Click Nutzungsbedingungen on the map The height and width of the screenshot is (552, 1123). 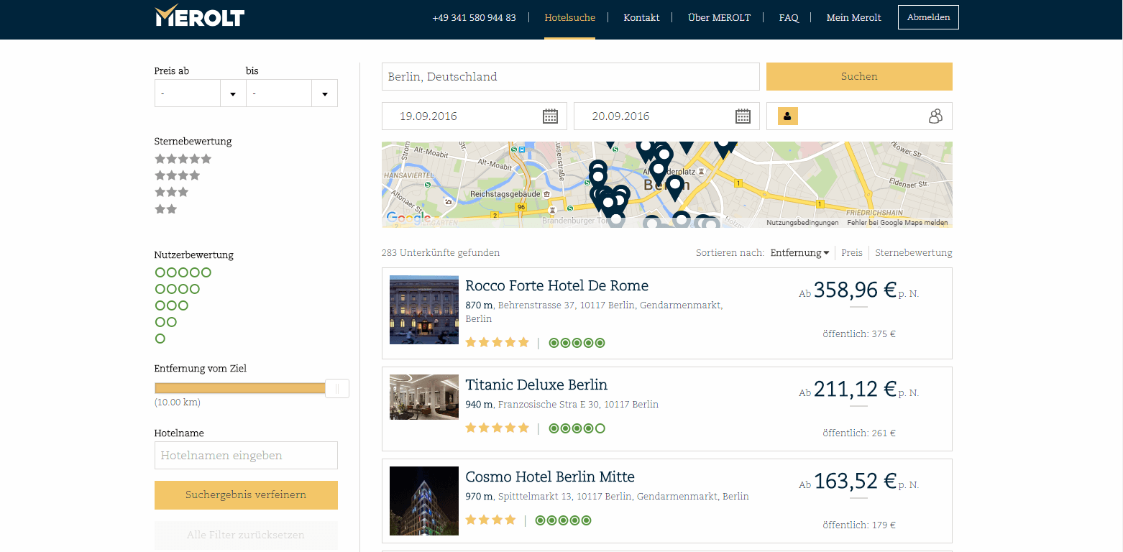(802, 223)
